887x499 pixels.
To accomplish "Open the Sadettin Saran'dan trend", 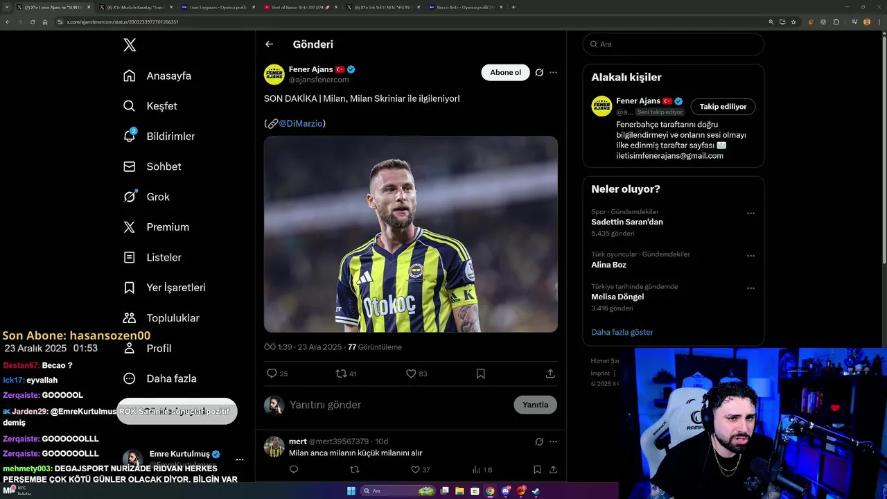I will click(627, 222).
